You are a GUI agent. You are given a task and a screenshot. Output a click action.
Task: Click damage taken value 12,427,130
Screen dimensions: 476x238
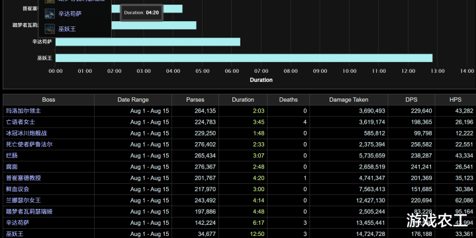(x=371, y=201)
